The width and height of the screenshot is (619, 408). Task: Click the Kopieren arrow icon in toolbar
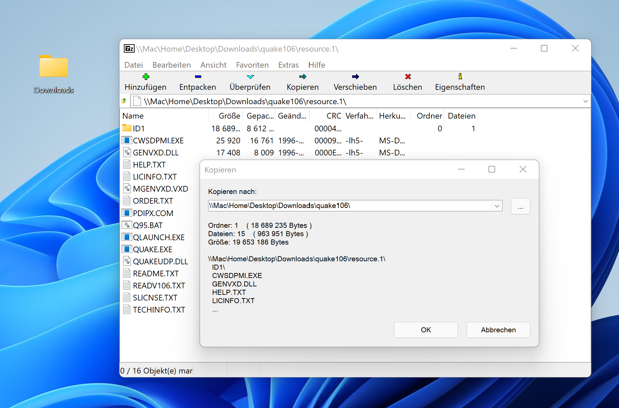tap(303, 77)
